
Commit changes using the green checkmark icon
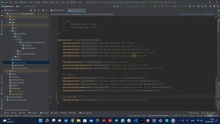(183, 6)
